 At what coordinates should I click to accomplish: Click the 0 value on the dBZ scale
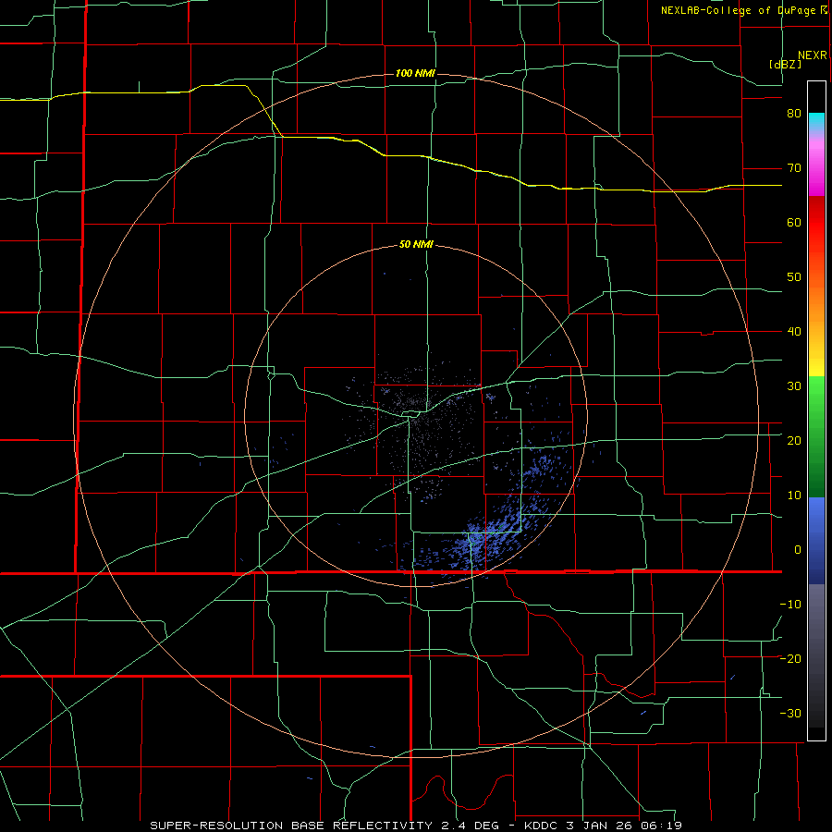click(798, 550)
